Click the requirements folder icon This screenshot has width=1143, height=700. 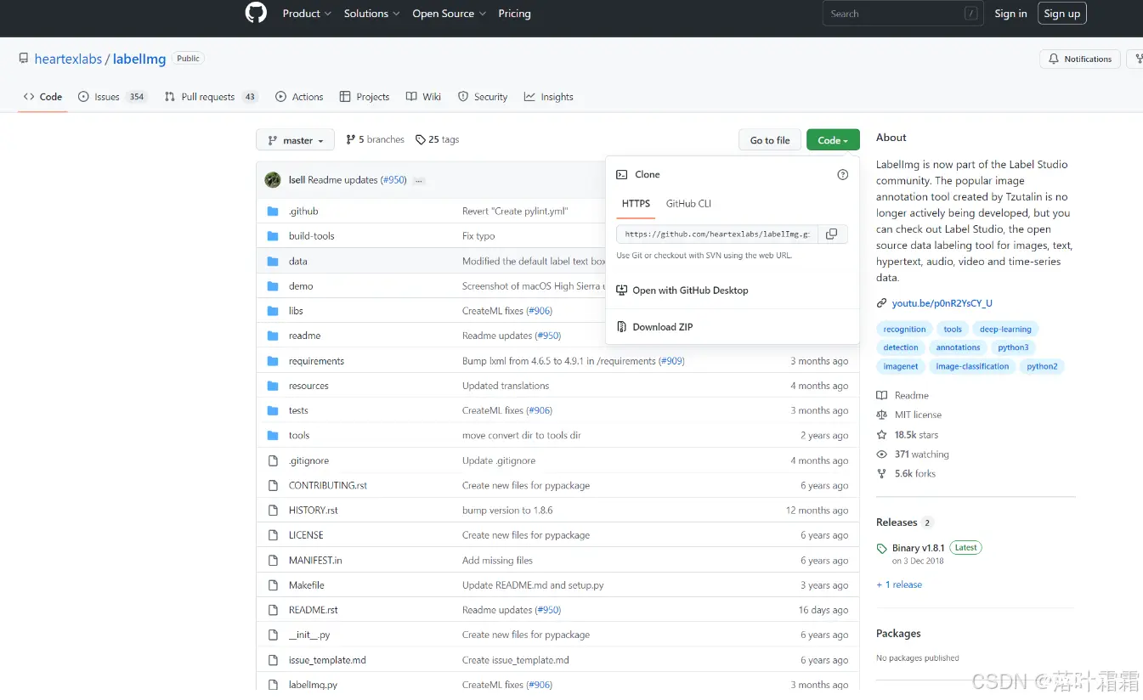[x=273, y=361]
